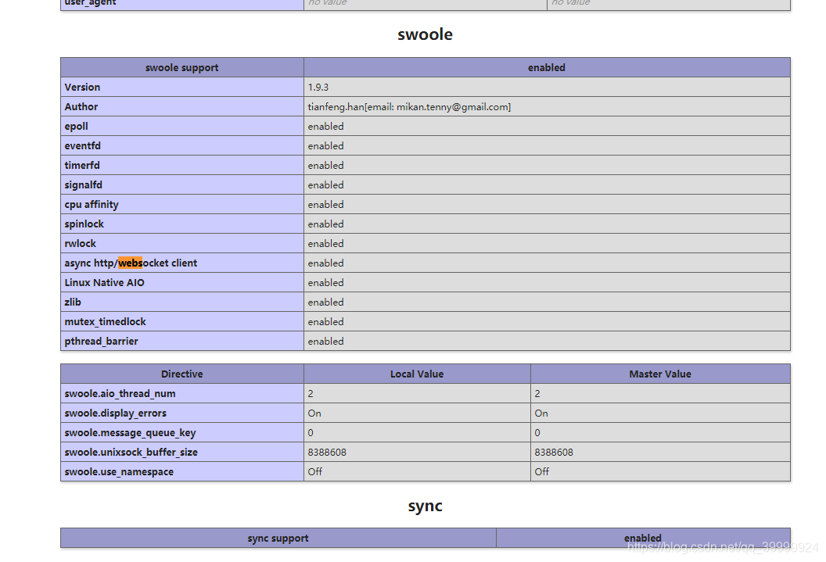
Task: Click the 'enabled' value in pthread_barrier row
Action: (x=325, y=341)
